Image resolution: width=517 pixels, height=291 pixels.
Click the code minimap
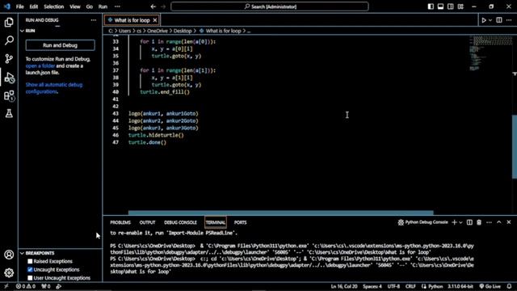[x=490, y=53]
